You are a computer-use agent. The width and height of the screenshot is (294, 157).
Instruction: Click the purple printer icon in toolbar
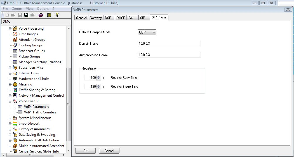pyautogui.click(x=41, y=15)
